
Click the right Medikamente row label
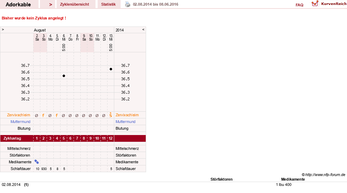(x=127, y=162)
